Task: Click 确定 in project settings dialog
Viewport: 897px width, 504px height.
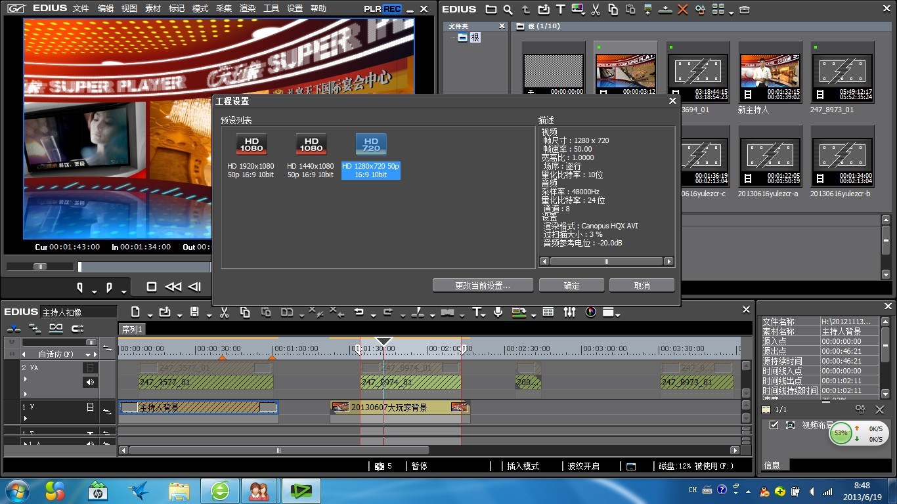Action: (x=571, y=285)
